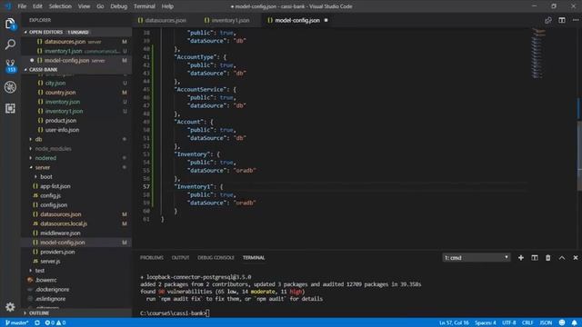
Task: Select the Terminal panel tab
Action: (254, 258)
